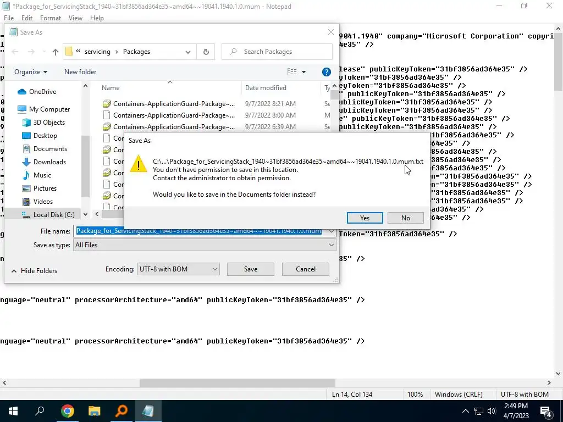
Task: Click Notepad horizontal scrollbar thumb
Action: 238,383
